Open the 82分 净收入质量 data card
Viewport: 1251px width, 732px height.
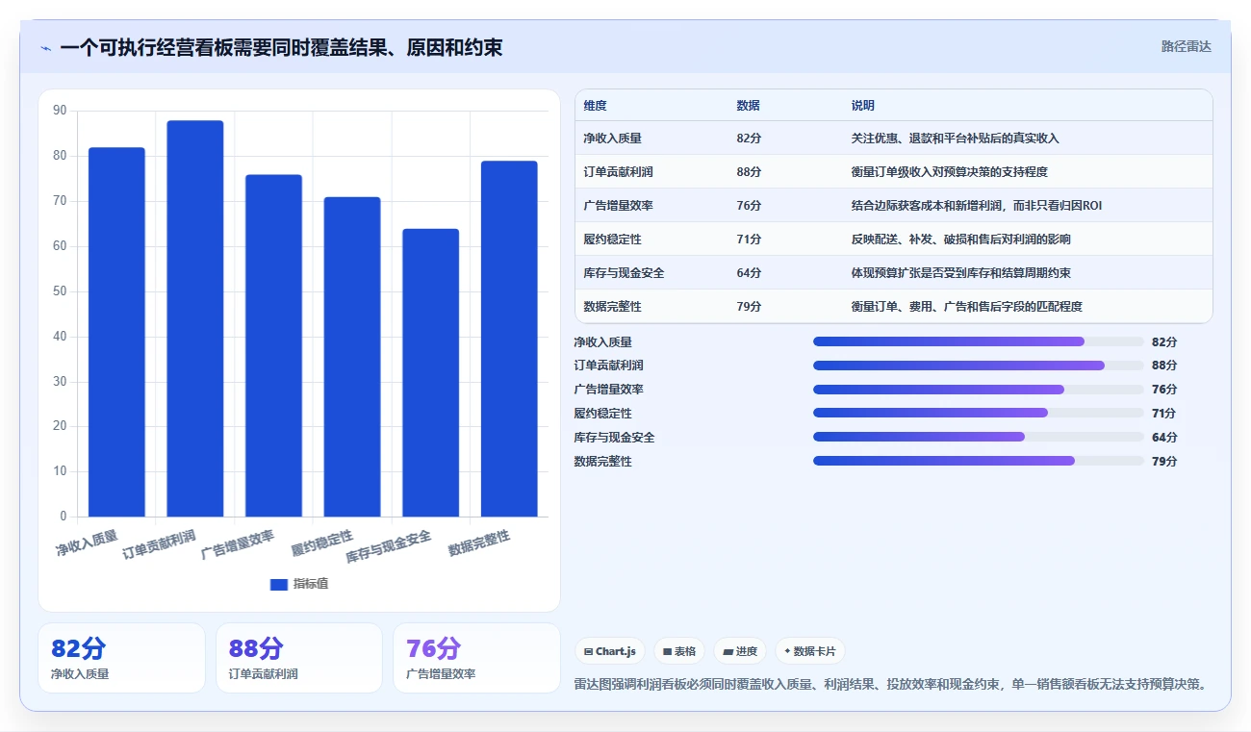[121, 658]
